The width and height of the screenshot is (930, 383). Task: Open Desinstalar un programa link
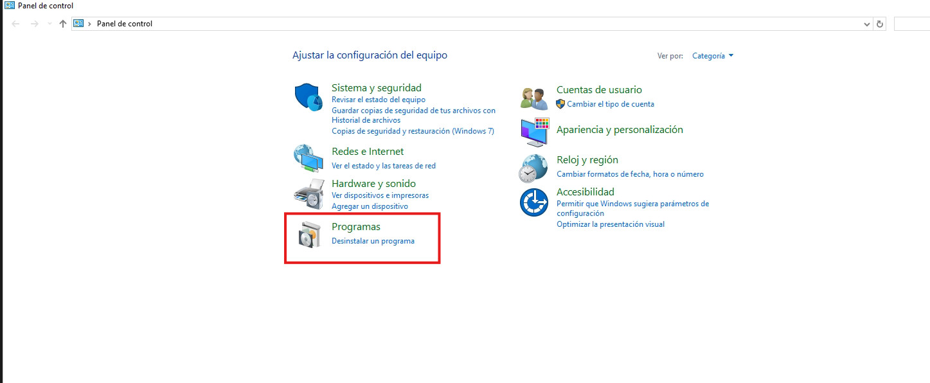click(x=373, y=241)
